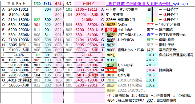Select holiday cell 2116レ
This screenshot has height=104, width=195.
pyautogui.click(x=87, y=55)
